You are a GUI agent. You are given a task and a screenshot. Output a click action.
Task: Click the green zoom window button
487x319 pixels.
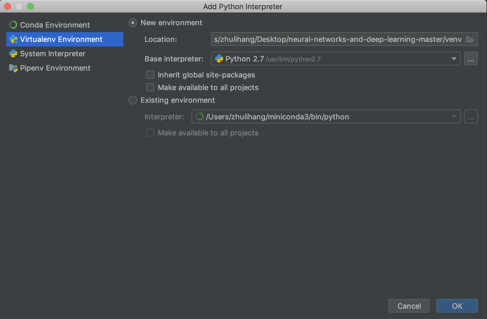30,6
